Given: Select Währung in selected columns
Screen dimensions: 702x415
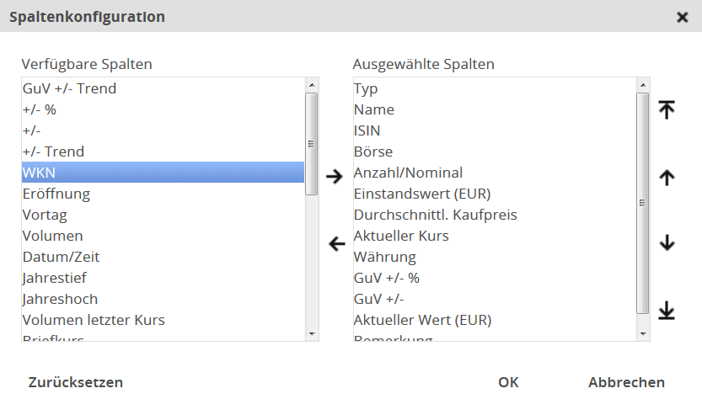Looking at the screenshot, I should tap(494, 257).
